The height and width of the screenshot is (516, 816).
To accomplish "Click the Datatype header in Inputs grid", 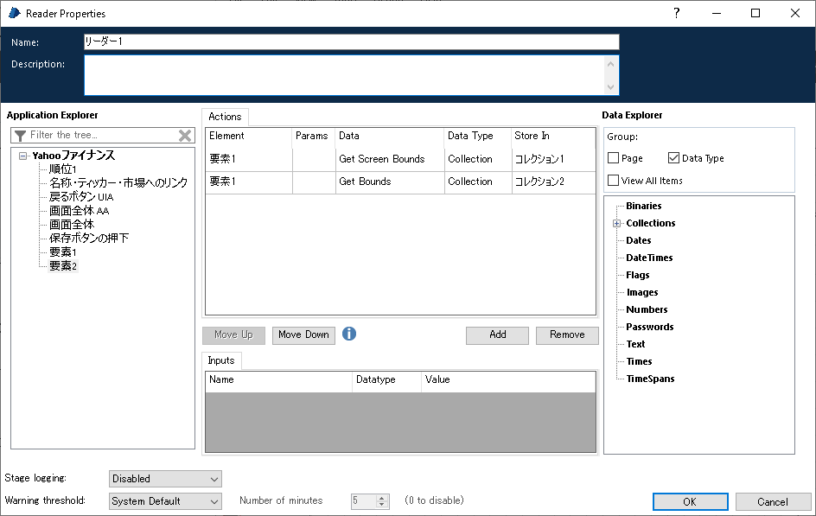I will [x=386, y=380].
